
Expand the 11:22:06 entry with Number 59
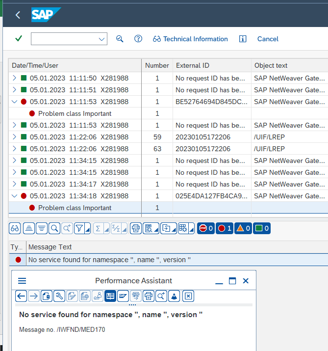pos(15,137)
